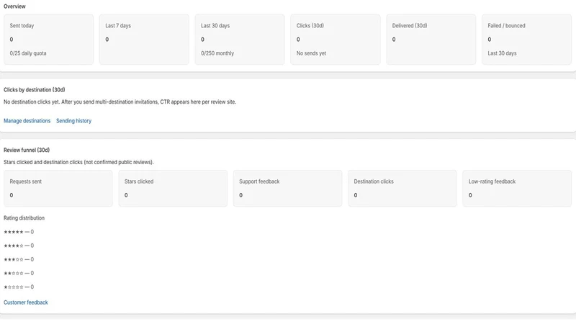Click the four-star rating row

[19, 246]
